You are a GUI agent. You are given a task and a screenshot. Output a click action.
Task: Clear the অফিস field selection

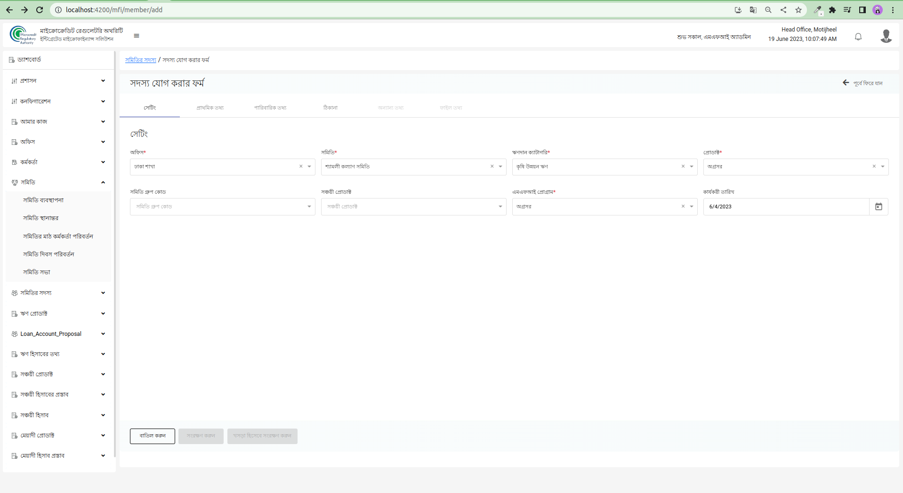pos(301,167)
